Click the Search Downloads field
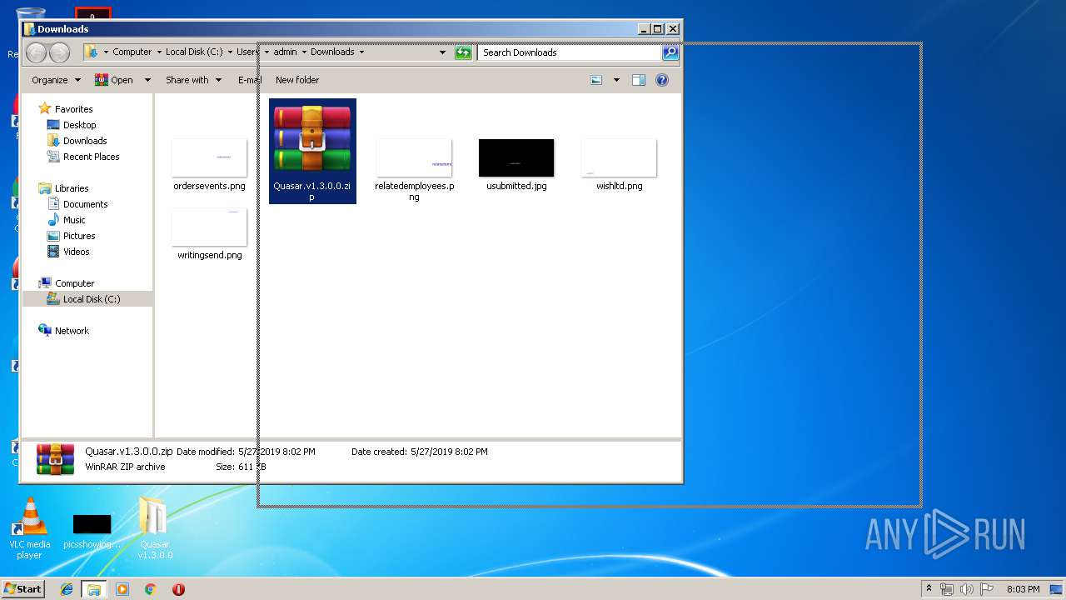1066x600 pixels. point(570,52)
